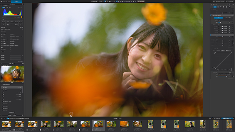Click the magic wand next to vignetting intensity
This screenshot has height=132, width=235.
pyautogui.click(x=233, y=76)
